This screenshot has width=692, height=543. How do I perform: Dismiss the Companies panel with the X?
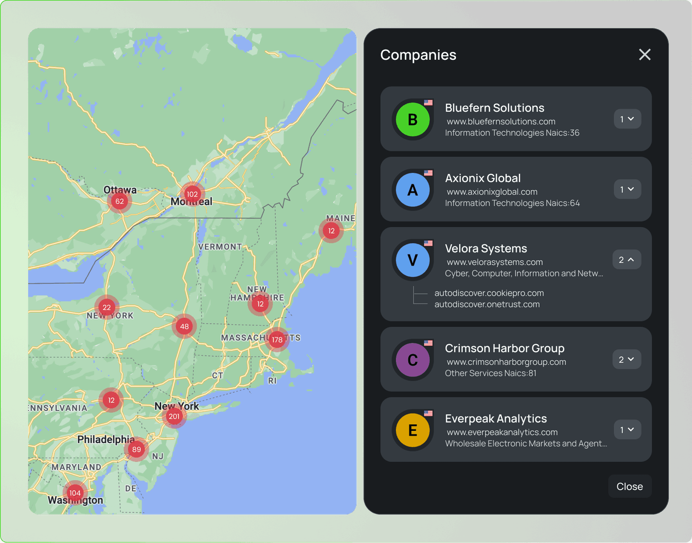click(x=645, y=54)
